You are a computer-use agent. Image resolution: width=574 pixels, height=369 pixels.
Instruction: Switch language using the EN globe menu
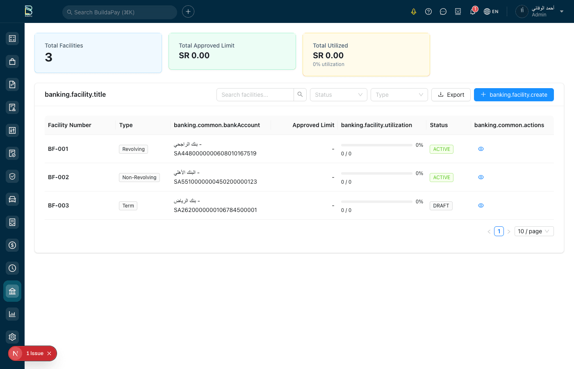491,11
